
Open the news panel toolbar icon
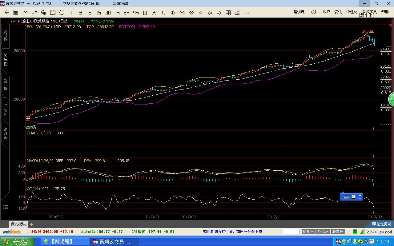coord(237,13)
